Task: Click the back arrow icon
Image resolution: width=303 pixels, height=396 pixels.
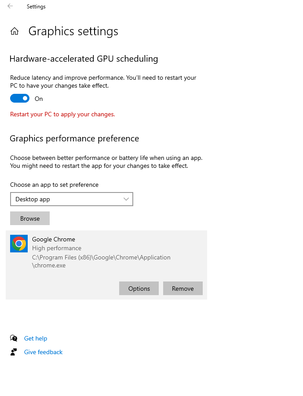Action: (10, 6)
